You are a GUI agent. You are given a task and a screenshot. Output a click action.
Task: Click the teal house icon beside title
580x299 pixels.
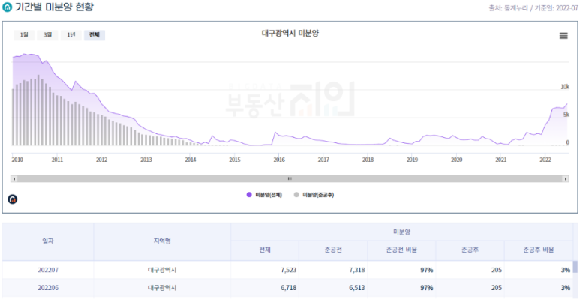click(7, 7)
